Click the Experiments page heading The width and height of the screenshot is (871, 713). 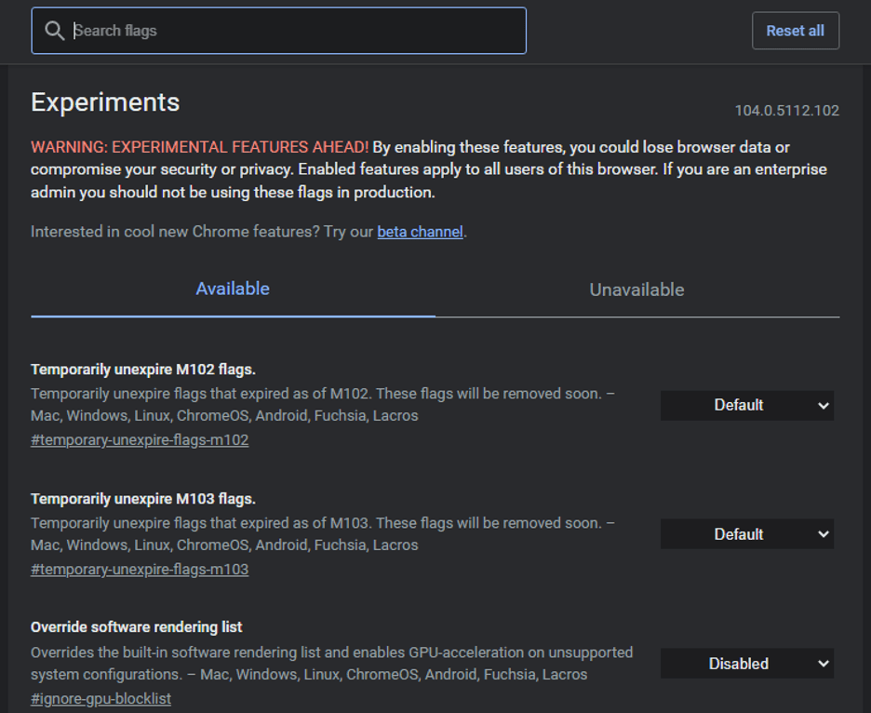tap(105, 102)
